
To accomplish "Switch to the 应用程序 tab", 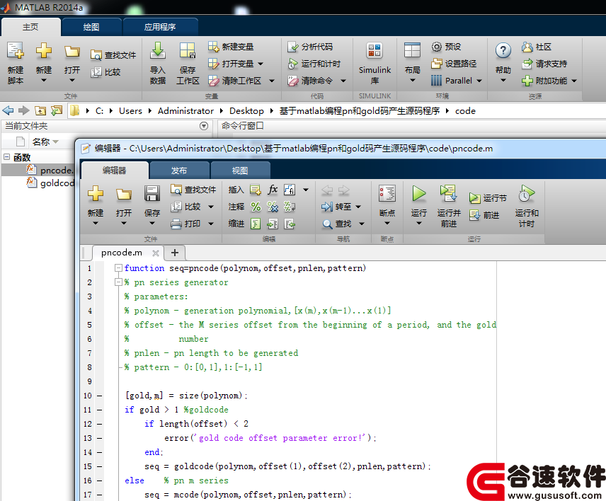I will [160, 27].
